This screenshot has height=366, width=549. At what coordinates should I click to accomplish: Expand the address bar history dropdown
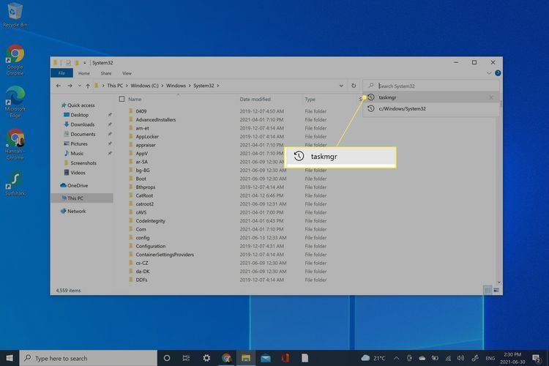pos(342,86)
